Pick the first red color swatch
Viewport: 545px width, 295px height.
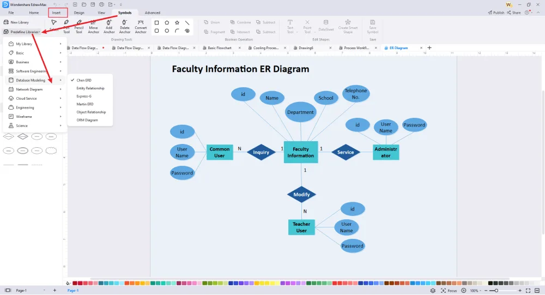pos(75,283)
